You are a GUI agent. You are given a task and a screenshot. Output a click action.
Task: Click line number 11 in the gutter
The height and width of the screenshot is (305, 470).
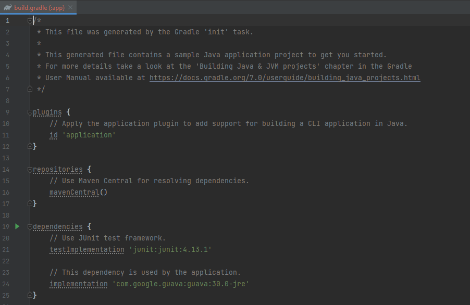coord(6,135)
